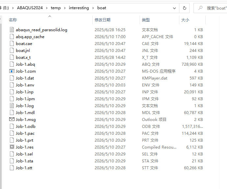Click the Job-1.res compiled resource icon
Screen dimensions: 227x189
(12, 147)
